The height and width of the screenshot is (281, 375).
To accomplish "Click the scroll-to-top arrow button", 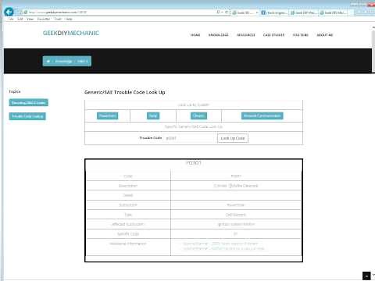I will tap(366, 276).
